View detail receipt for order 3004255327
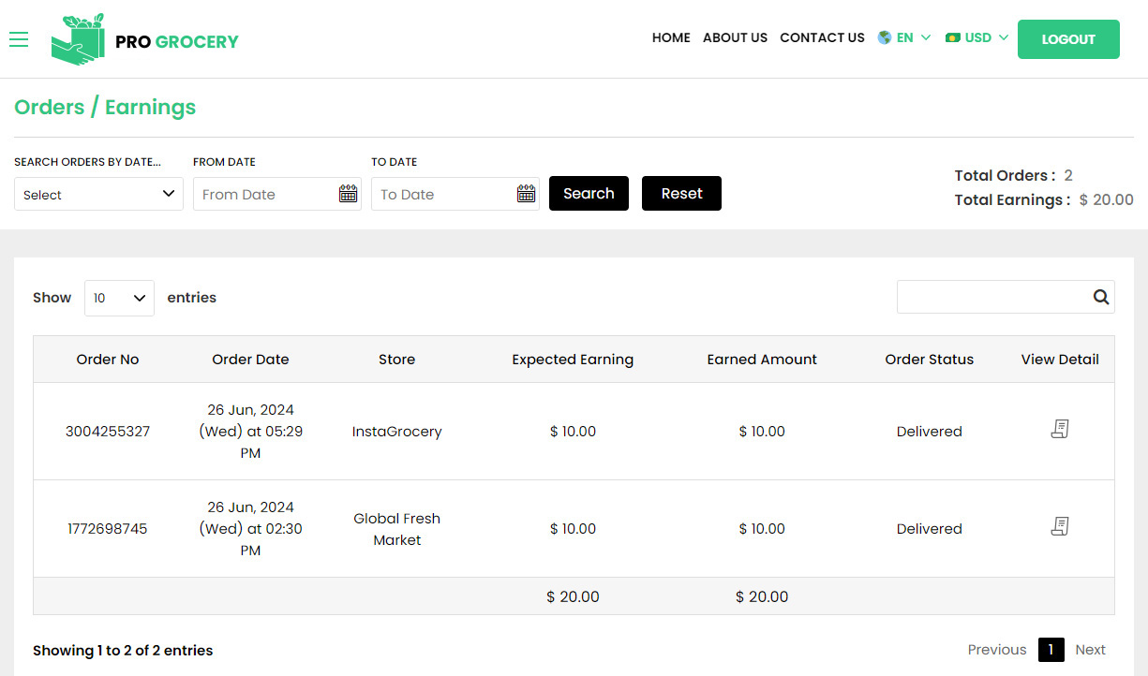The width and height of the screenshot is (1148, 676). 1060,430
